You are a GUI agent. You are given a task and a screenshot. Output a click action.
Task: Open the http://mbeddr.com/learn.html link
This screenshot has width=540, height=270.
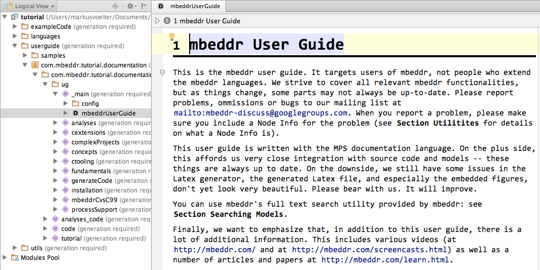pyautogui.click(x=385, y=260)
